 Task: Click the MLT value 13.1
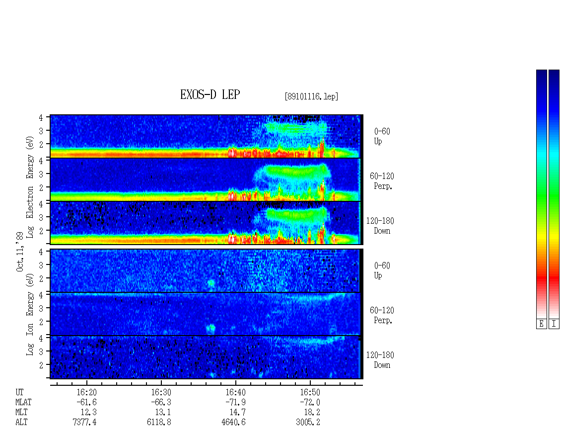(x=163, y=413)
